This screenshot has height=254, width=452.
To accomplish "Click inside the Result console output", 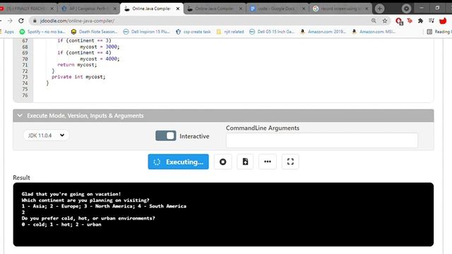I will click(223, 214).
